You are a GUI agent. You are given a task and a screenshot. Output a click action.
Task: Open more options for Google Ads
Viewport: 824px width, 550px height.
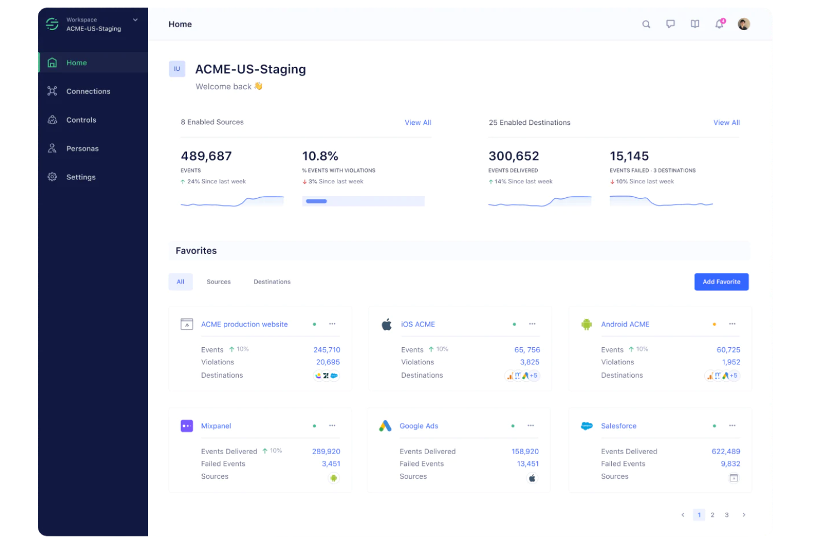tap(531, 426)
